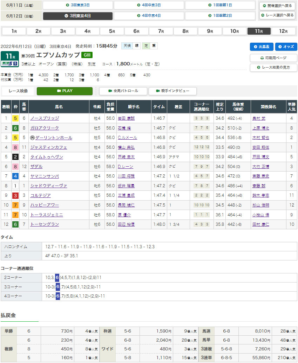Open horse ノースブリッジ details
298x363 pixels.
click(45, 118)
